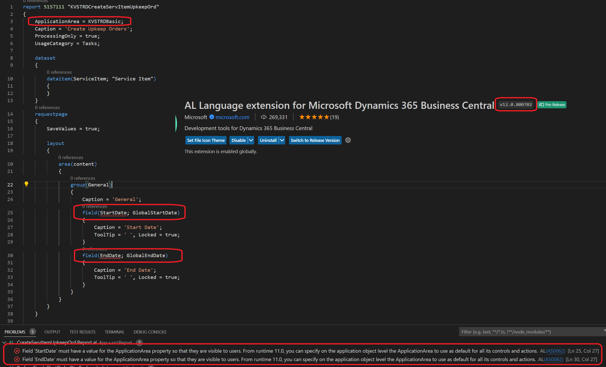The width and height of the screenshot is (606, 367).
Task: Open the microsoft.com publisher link
Action: pos(232,117)
